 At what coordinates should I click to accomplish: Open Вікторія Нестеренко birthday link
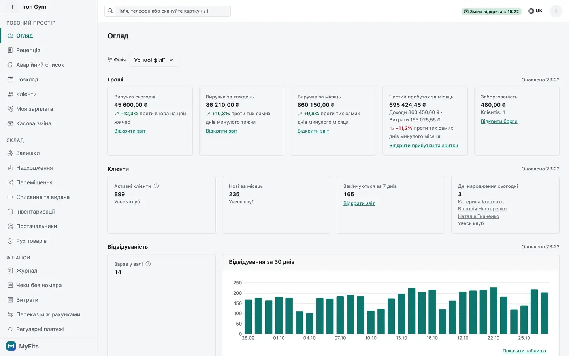[x=482, y=209]
